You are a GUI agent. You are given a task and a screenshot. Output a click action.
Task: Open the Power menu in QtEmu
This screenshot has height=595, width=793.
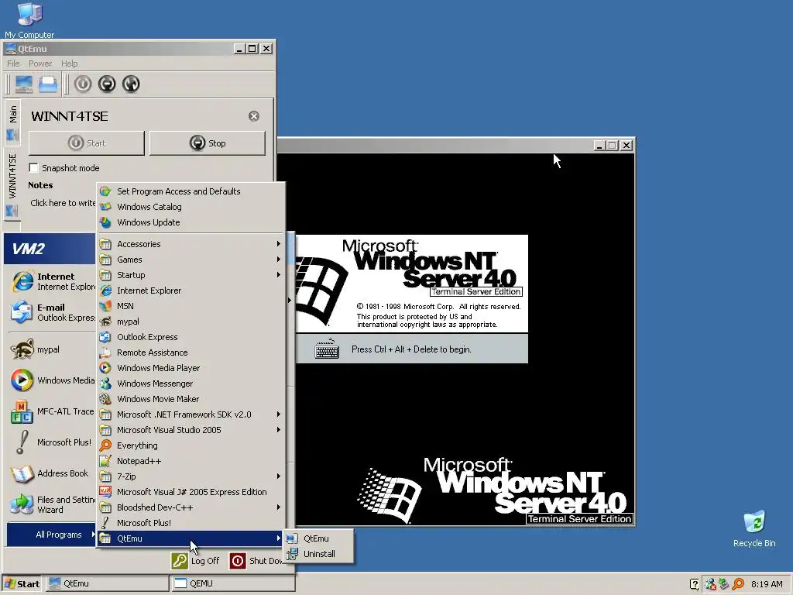[x=40, y=64]
